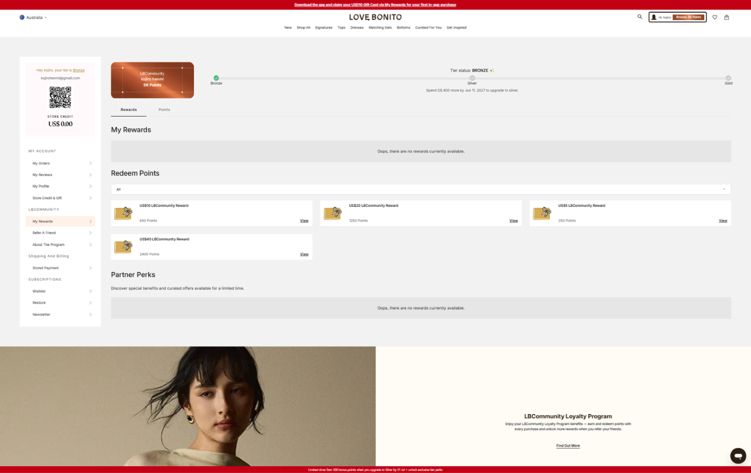Click the chevron next to Refer A Friend
Viewport: 751px width, 473px height.
tap(91, 233)
